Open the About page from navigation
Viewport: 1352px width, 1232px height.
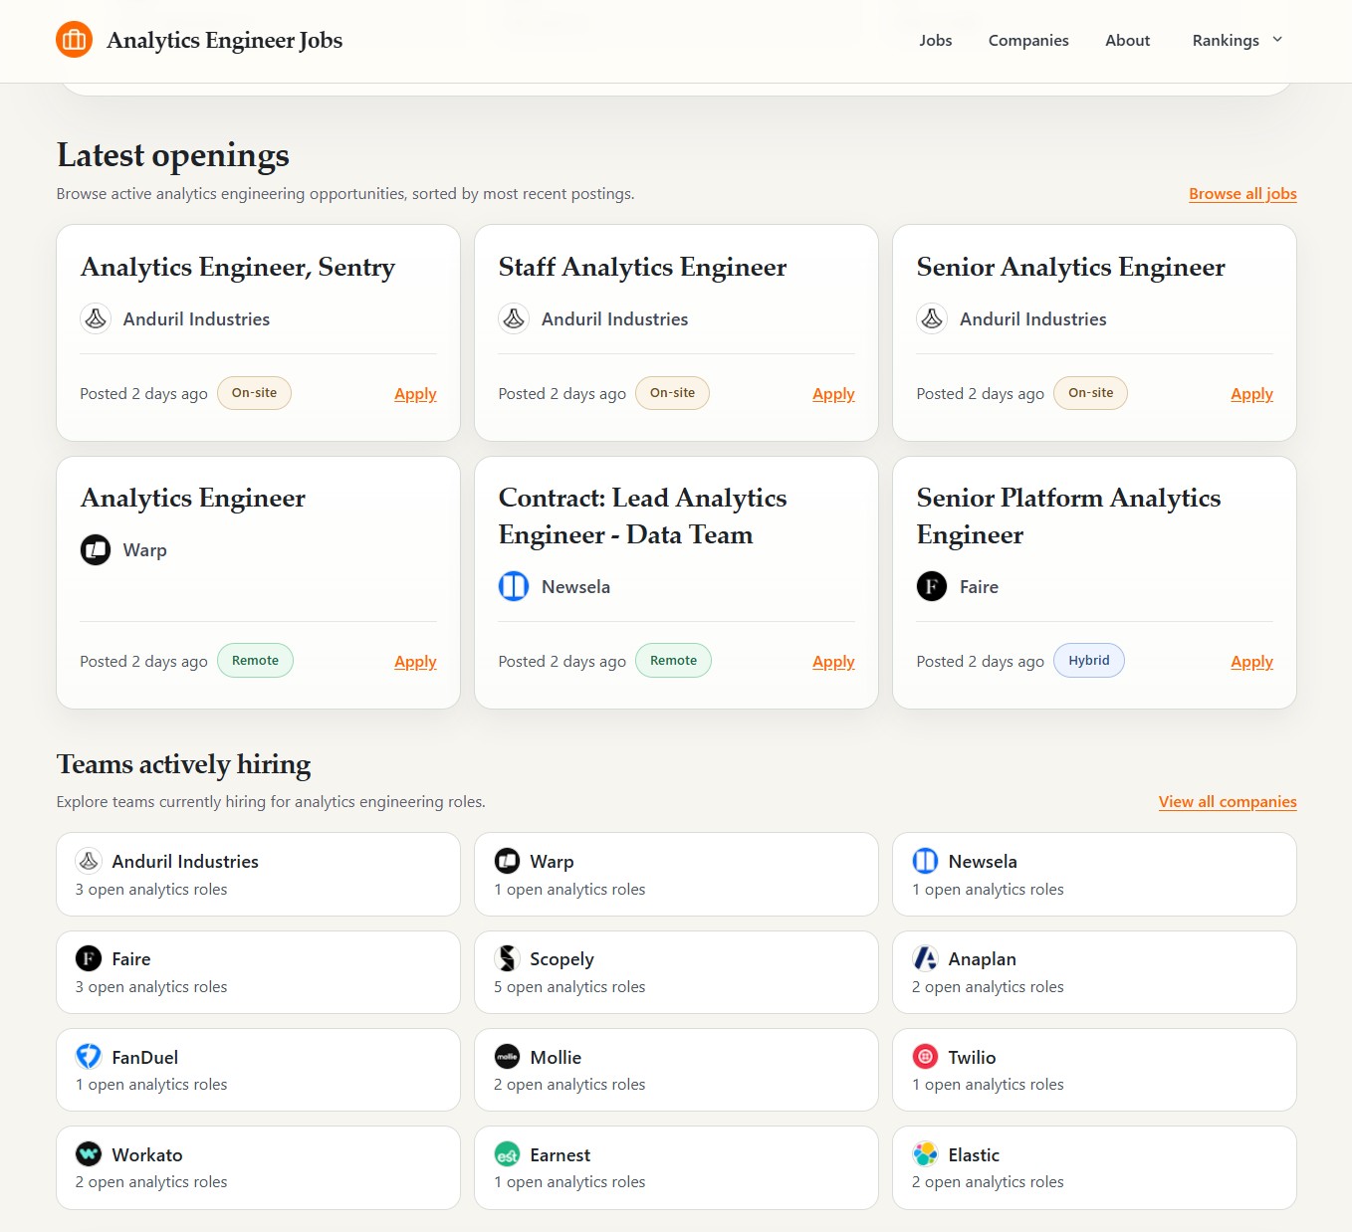[1127, 40]
